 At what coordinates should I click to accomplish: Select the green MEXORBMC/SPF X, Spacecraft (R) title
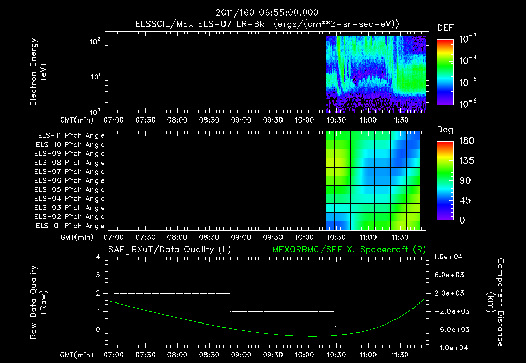[349, 250]
